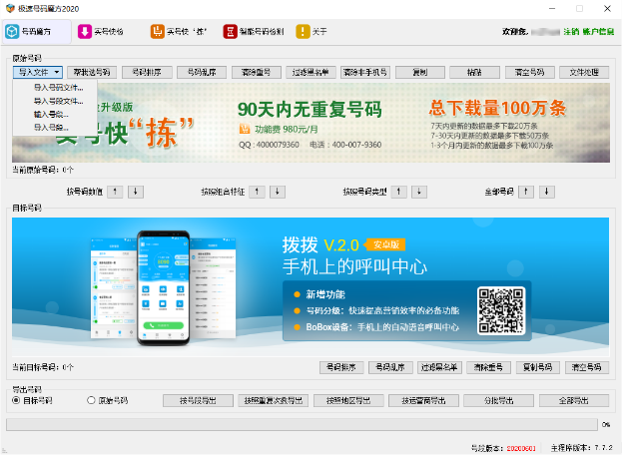622x455 pixels.
Task: Choose 导入号段文件... from the import menu
Action: point(58,101)
